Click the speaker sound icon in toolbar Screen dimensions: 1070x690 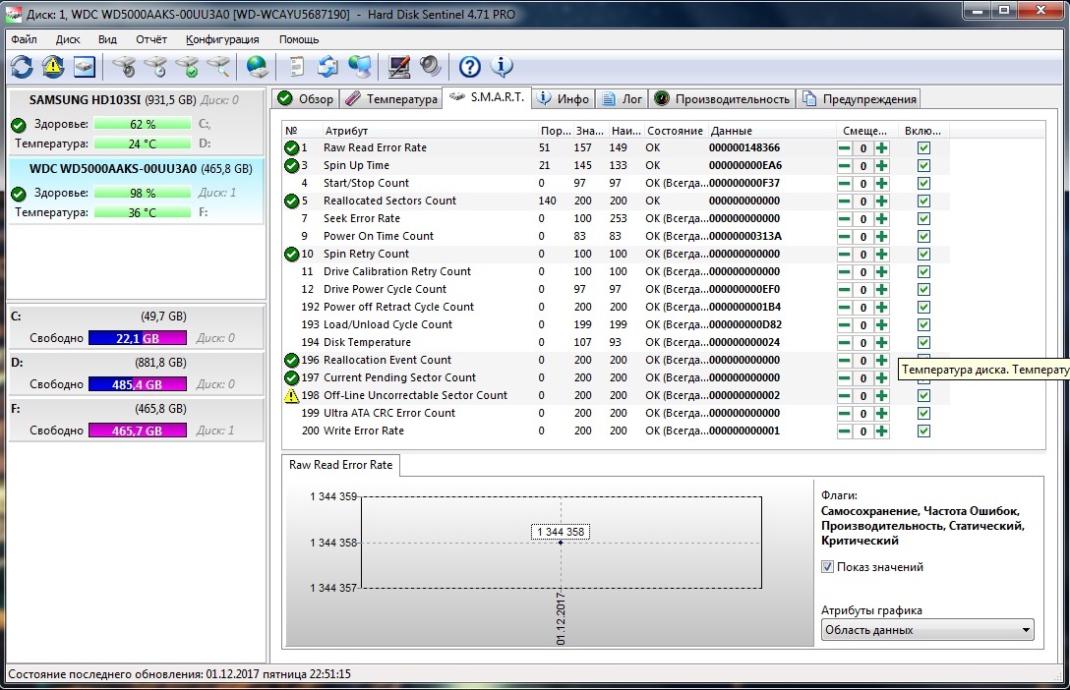pyautogui.click(x=431, y=67)
